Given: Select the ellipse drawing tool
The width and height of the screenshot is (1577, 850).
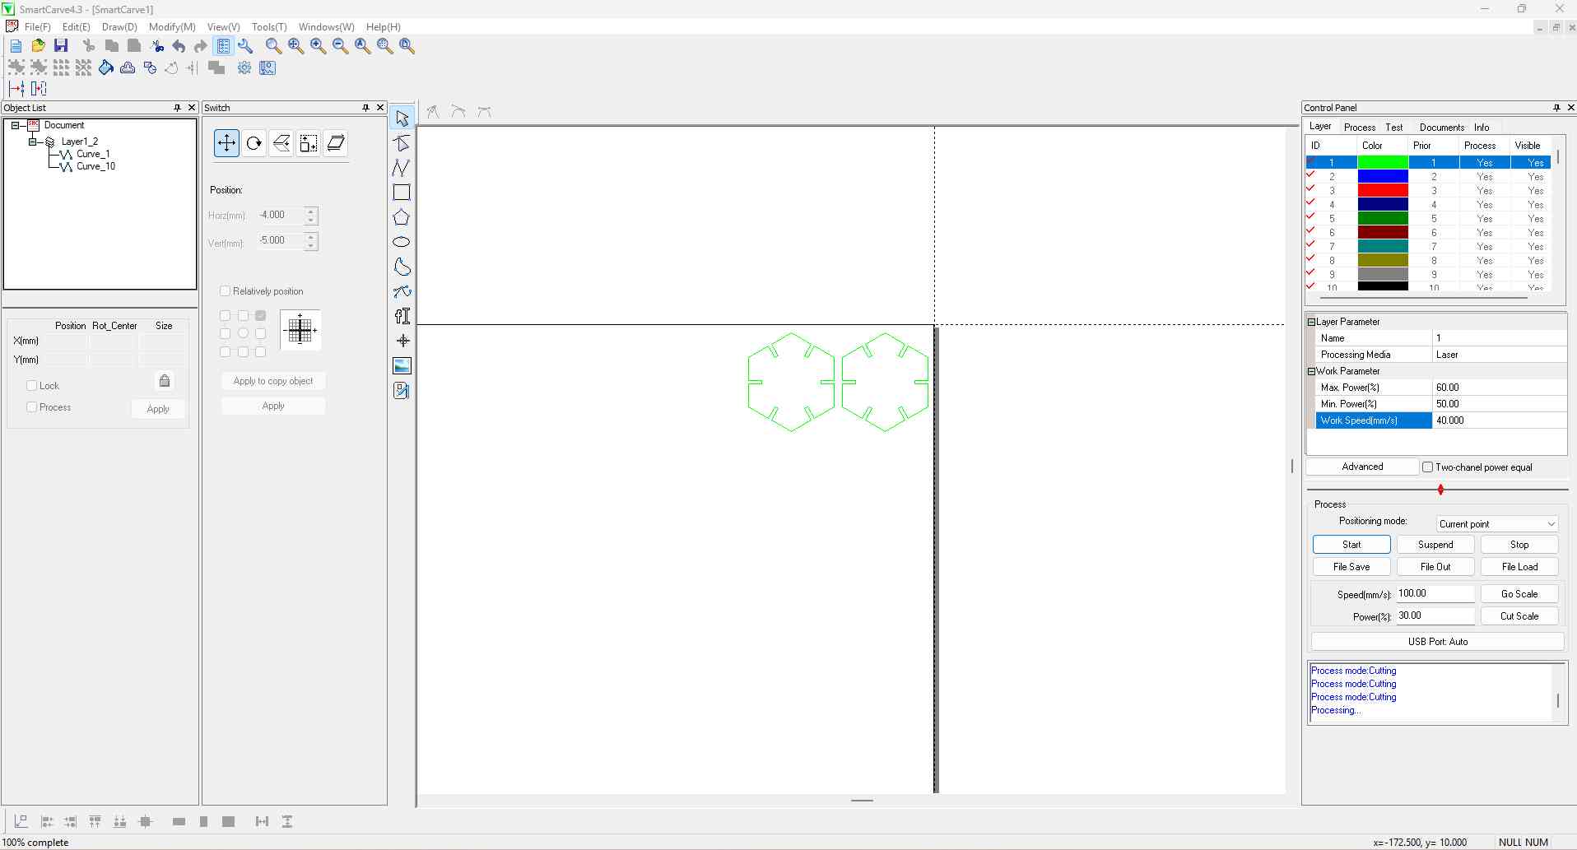Looking at the screenshot, I should click(402, 242).
